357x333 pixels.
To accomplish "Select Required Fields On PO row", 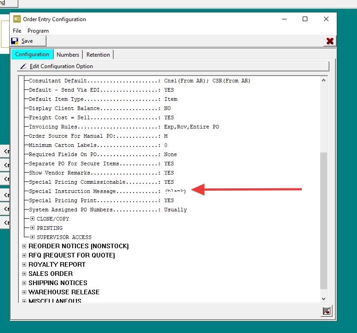I will tap(103, 154).
